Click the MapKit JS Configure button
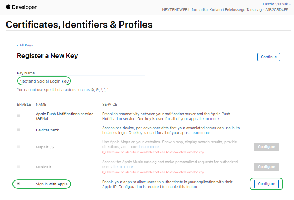The height and width of the screenshot is (200, 294). tap(266, 147)
